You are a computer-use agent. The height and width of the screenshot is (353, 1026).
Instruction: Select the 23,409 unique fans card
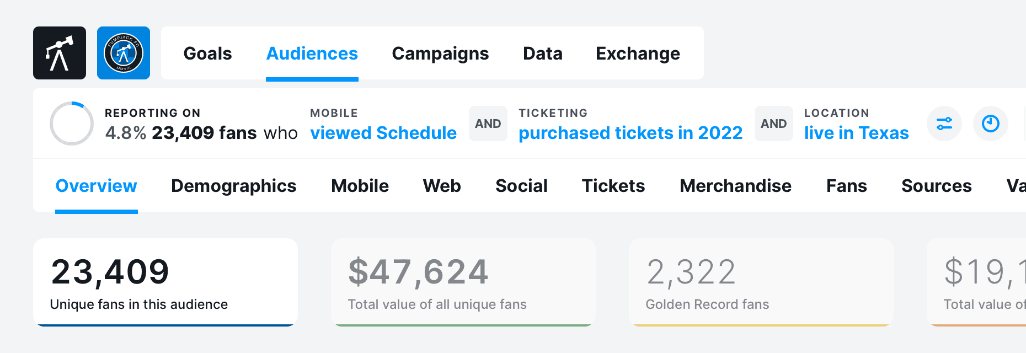[x=165, y=282]
